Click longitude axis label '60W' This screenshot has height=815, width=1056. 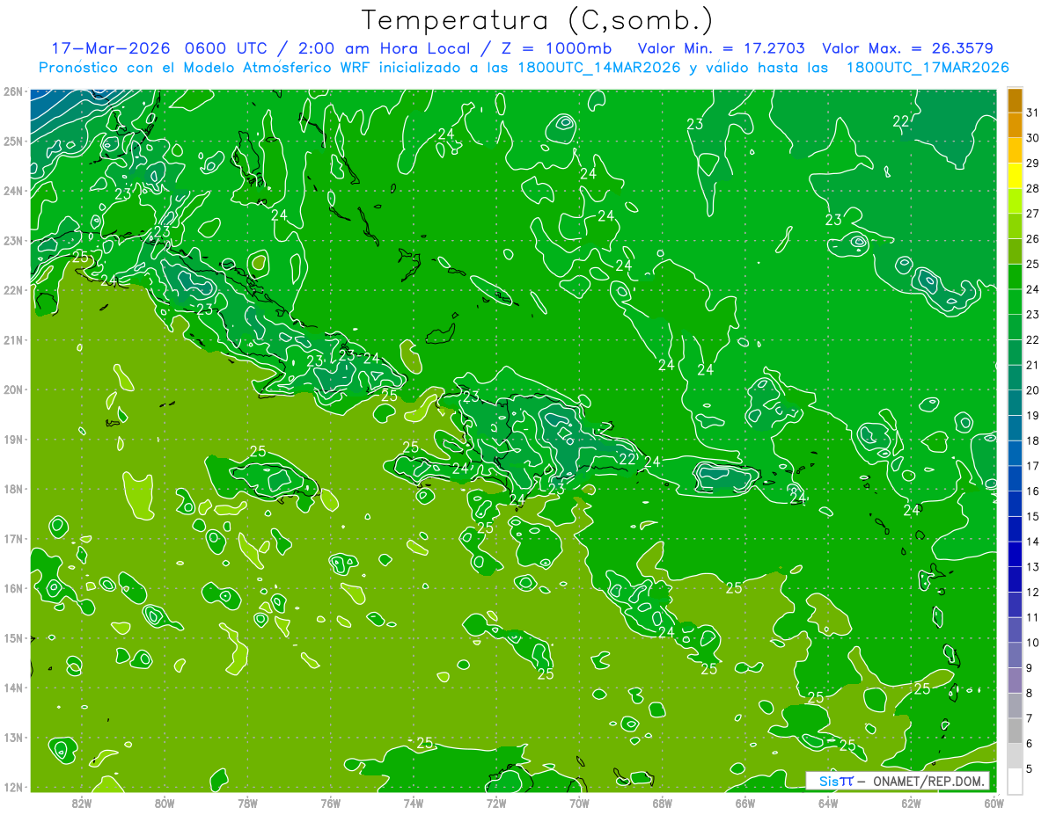[x=994, y=803]
